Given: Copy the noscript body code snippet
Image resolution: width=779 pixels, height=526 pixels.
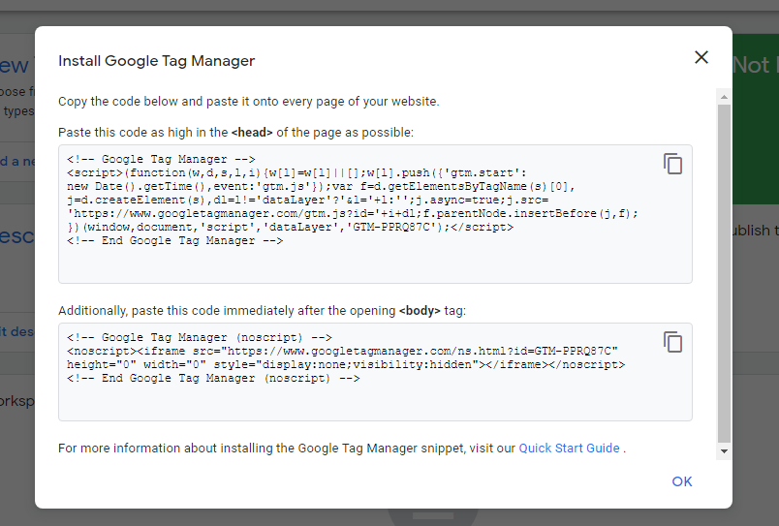Looking at the screenshot, I should 672,342.
